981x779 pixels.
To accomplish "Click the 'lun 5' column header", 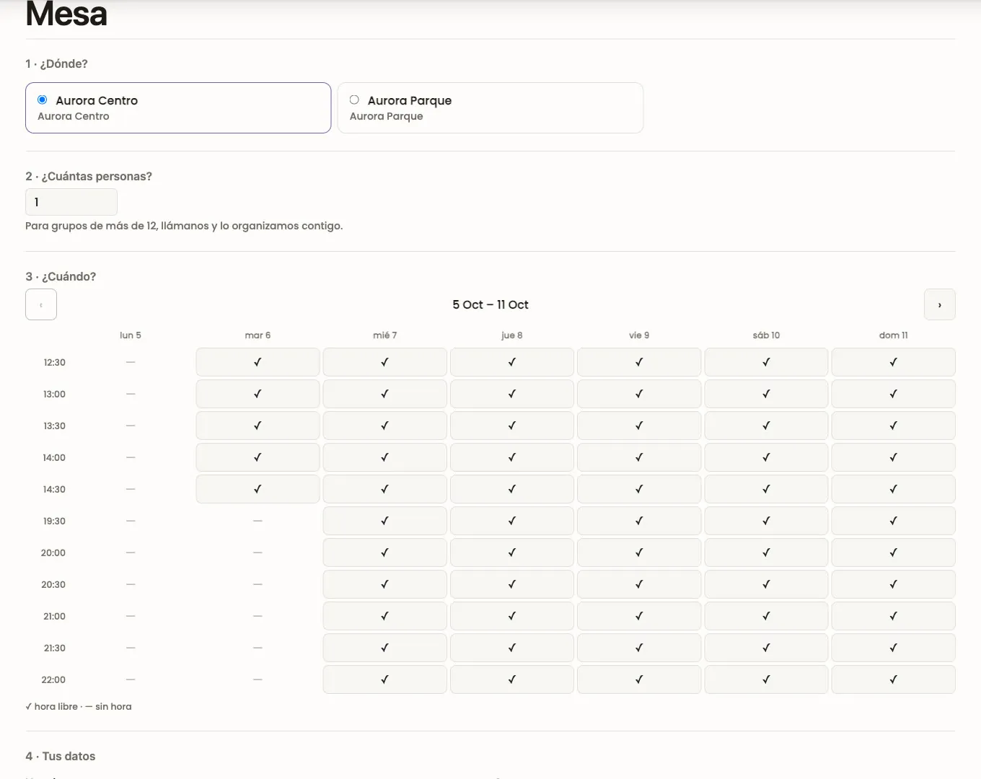I will tap(131, 335).
